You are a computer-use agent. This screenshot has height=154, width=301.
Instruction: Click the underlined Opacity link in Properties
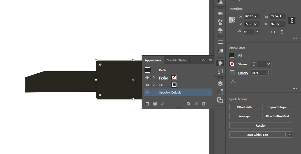(243, 73)
